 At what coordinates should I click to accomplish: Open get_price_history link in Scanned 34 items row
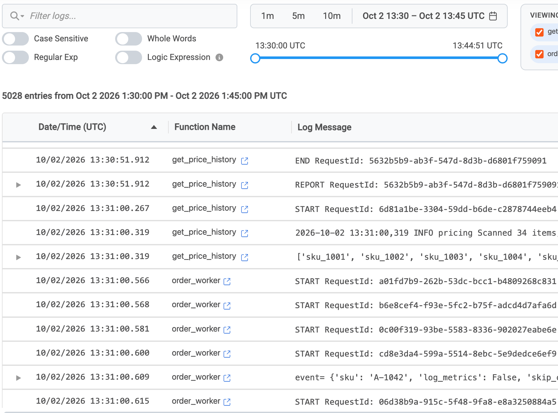pyautogui.click(x=244, y=233)
